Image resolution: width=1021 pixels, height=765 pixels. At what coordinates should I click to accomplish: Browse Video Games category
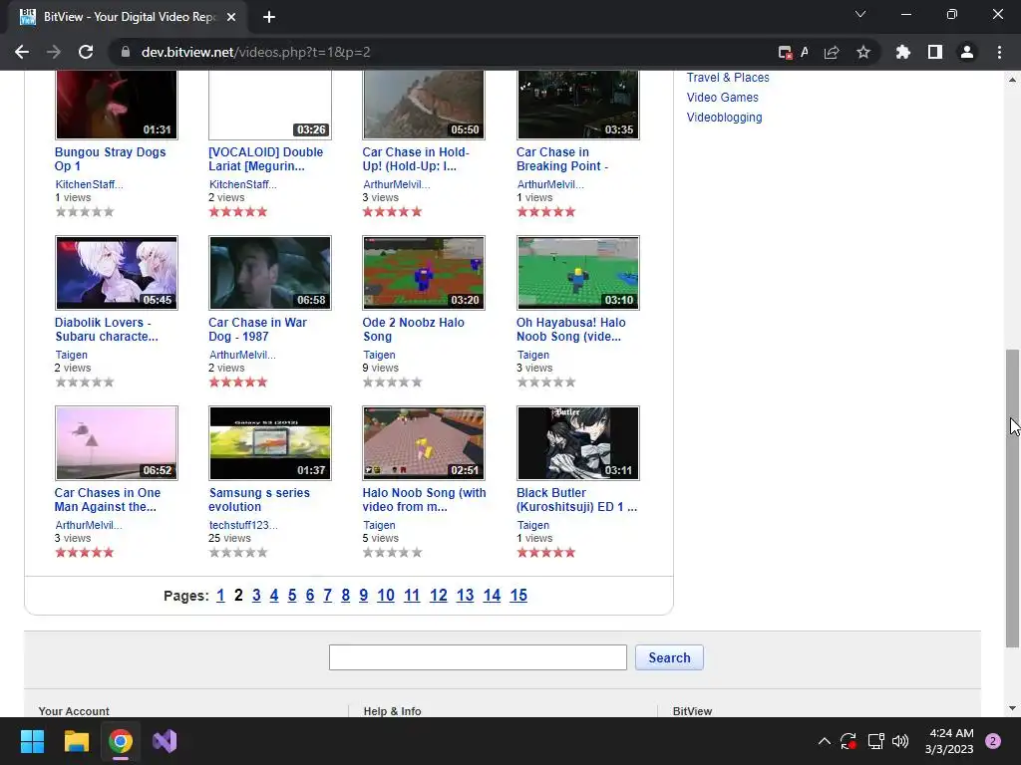(722, 97)
